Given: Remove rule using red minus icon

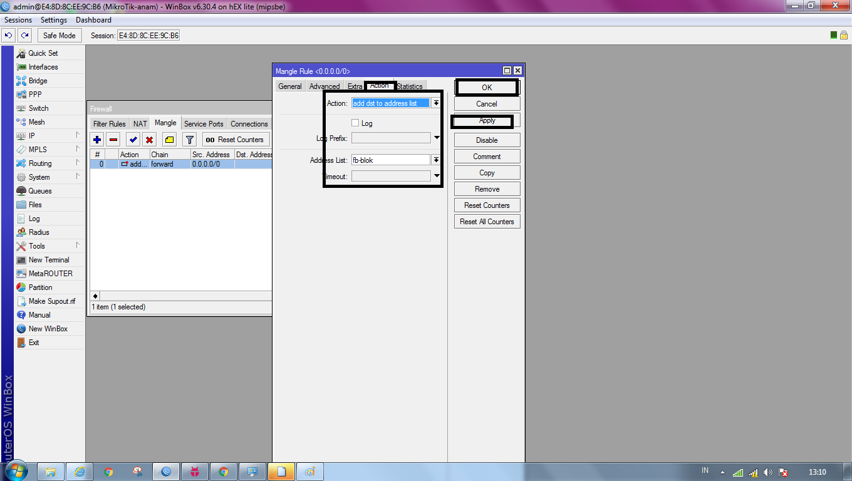Looking at the screenshot, I should click(113, 140).
